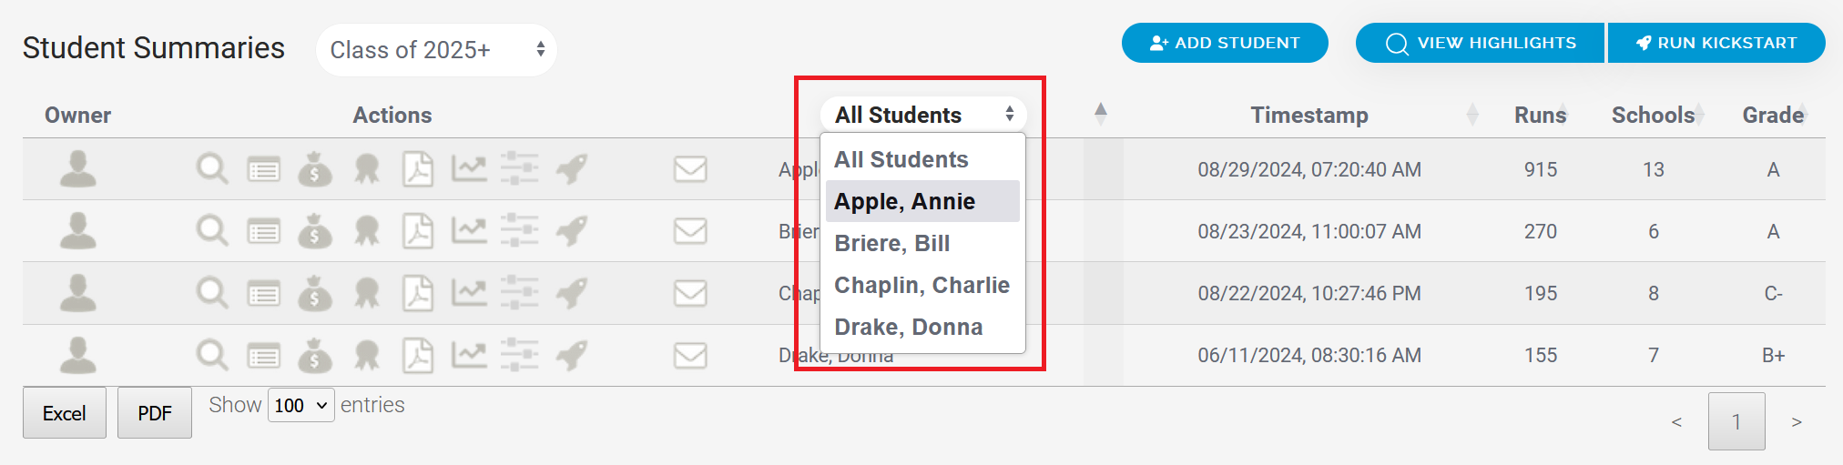Click owner person icon in first row
Viewport: 1843px width, 465px height.
coord(78,169)
